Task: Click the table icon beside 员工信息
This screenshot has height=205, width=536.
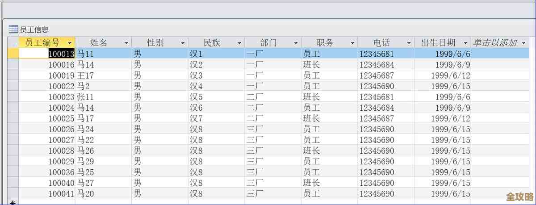Action: 13,29
